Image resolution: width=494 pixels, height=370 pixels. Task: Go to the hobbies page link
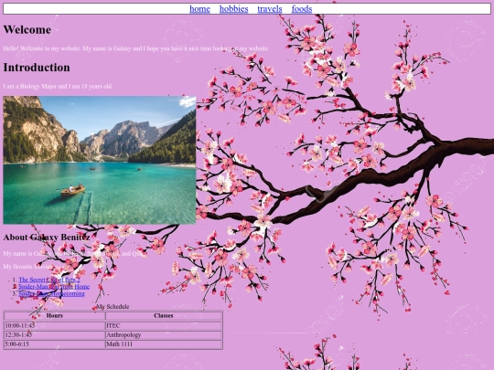[x=234, y=9]
